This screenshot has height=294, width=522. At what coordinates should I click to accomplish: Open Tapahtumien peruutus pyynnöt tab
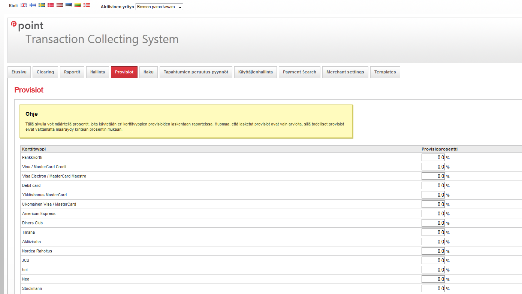coord(196,72)
